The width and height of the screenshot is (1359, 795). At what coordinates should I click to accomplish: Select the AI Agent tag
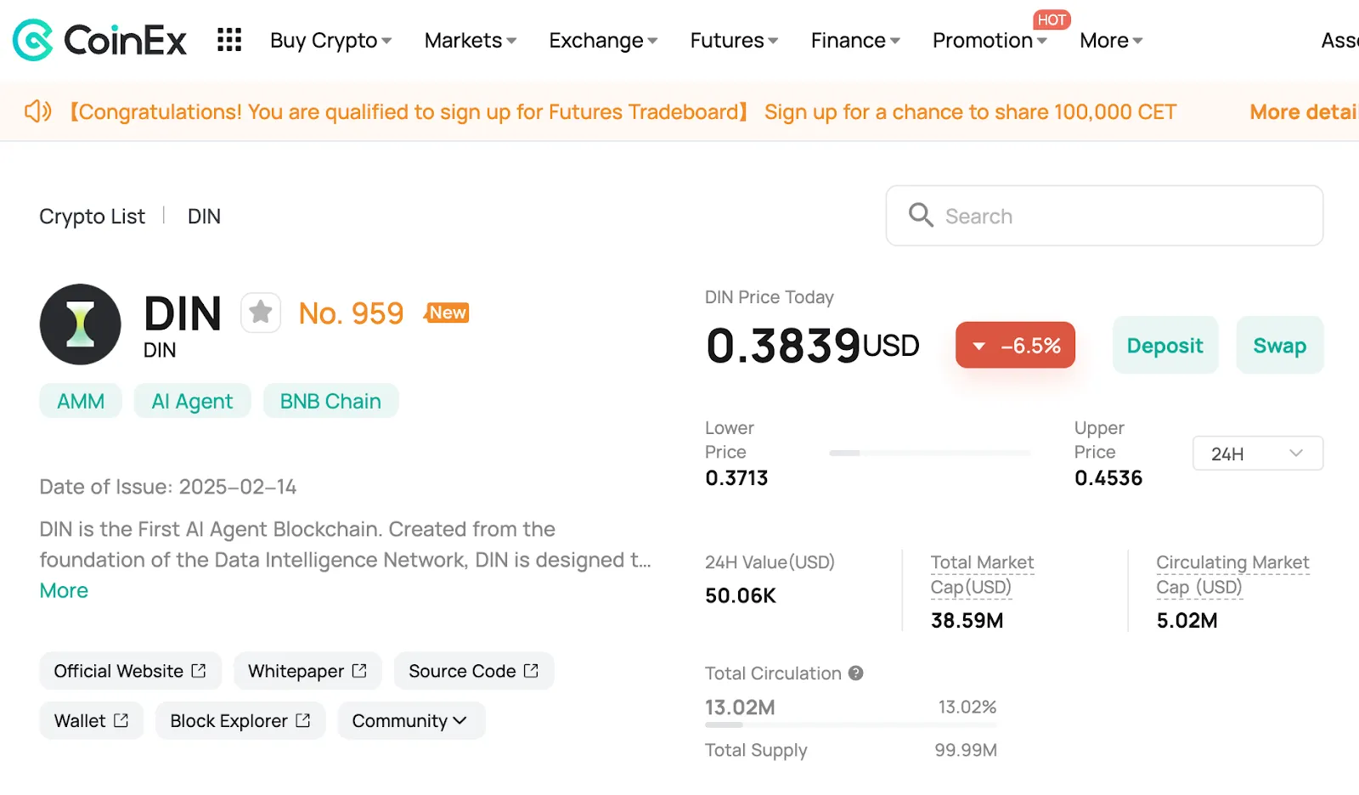pyautogui.click(x=192, y=401)
